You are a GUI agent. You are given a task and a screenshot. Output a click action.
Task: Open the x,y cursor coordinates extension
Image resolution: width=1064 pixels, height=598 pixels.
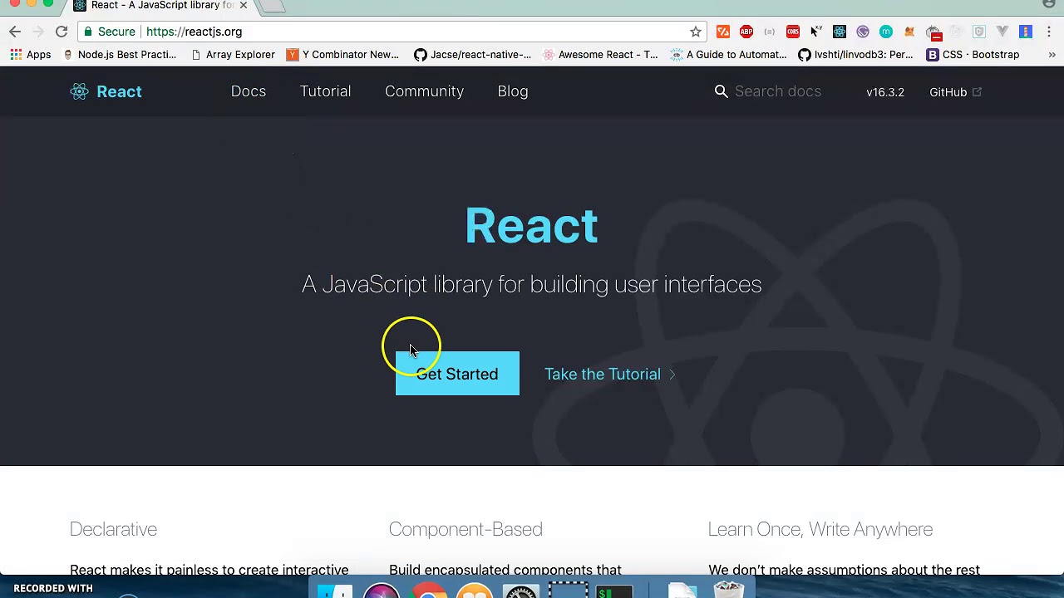click(x=816, y=32)
